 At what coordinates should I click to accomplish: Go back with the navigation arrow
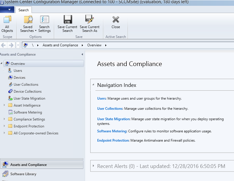point(3,45)
